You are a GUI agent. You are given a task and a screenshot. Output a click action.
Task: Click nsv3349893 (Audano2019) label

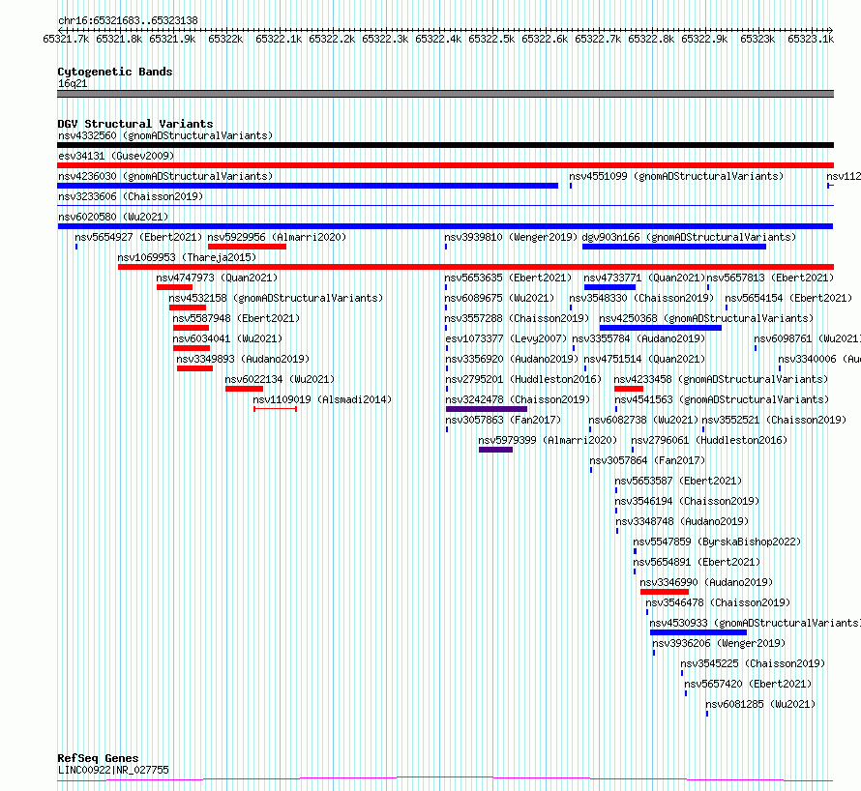tap(243, 359)
